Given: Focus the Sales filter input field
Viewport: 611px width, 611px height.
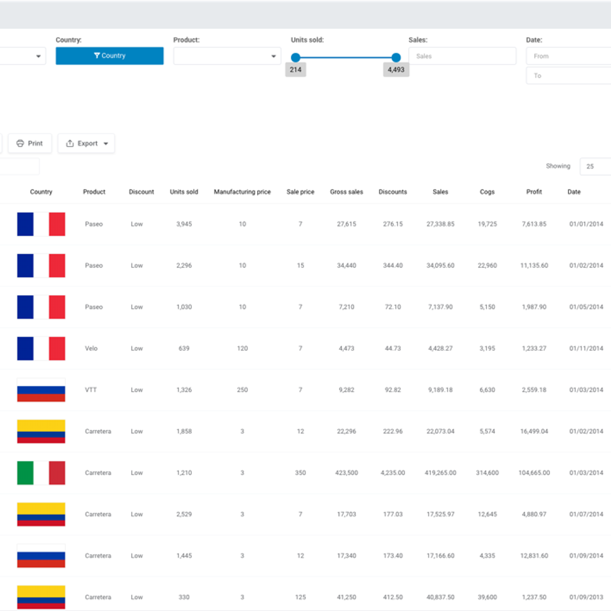Looking at the screenshot, I should (462, 56).
